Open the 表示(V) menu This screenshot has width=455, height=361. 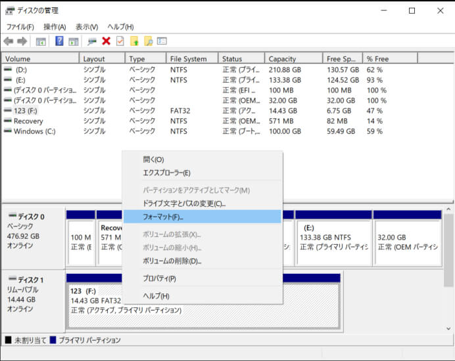pos(87,27)
